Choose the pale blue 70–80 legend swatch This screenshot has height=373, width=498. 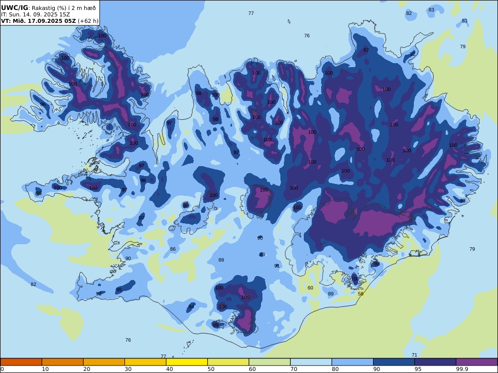311,362
